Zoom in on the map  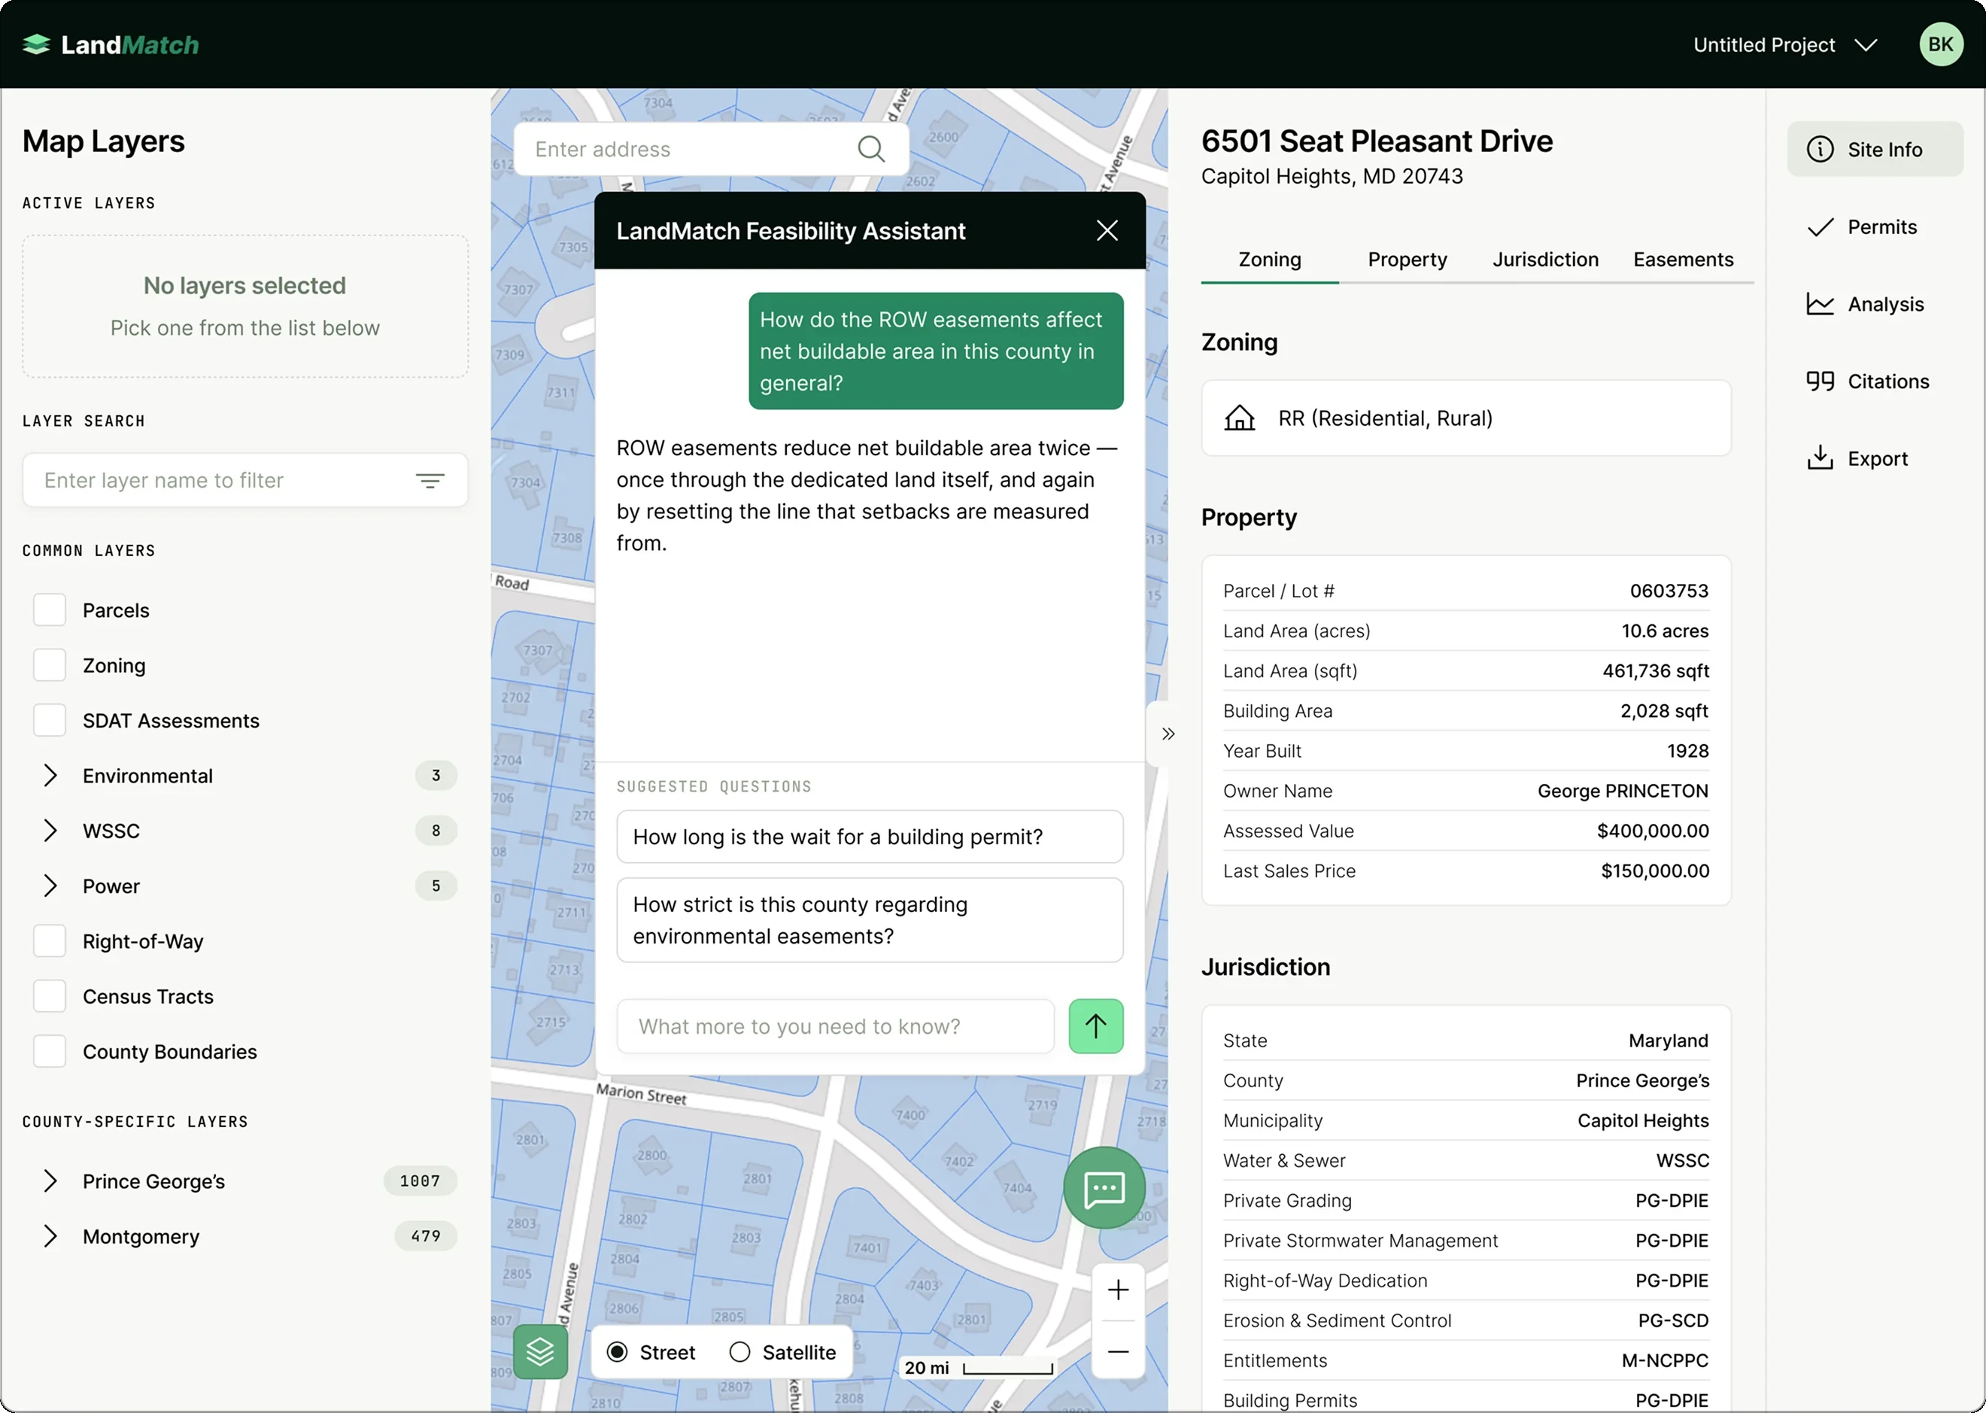pyautogui.click(x=1118, y=1290)
